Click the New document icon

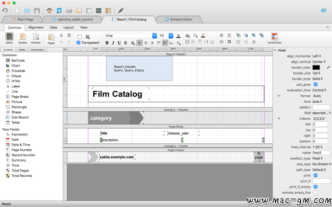(17, 11)
